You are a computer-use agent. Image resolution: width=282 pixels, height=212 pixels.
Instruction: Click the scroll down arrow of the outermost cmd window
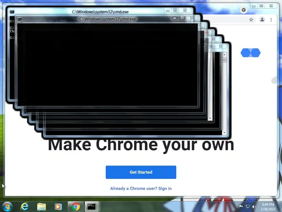(224, 133)
